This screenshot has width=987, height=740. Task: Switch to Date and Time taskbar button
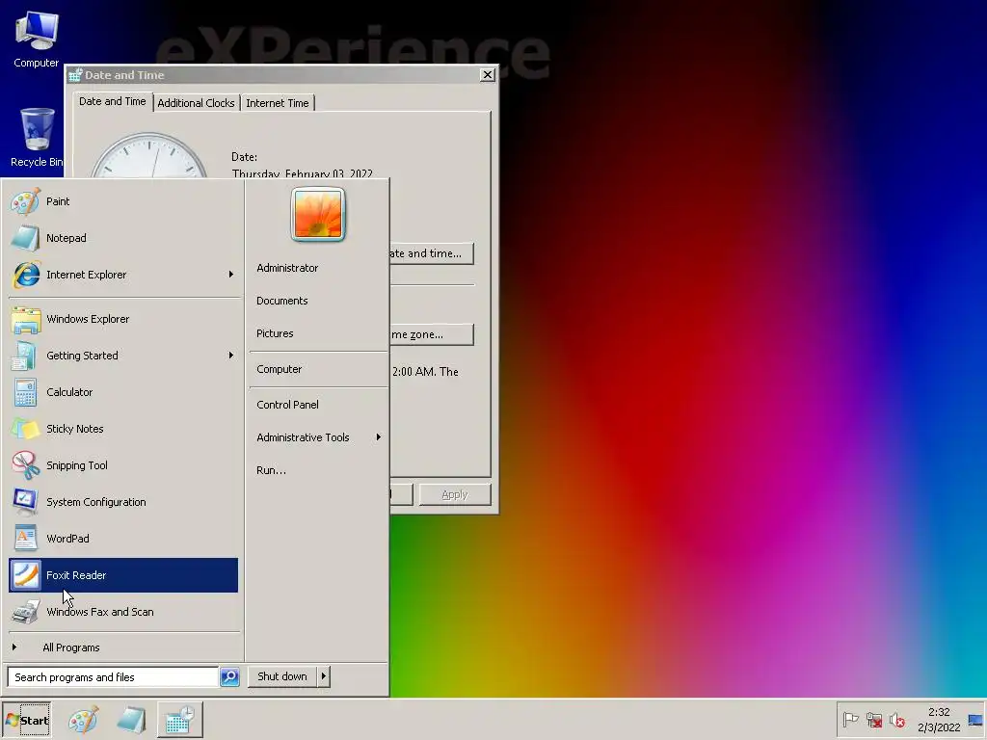click(x=180, y=720)
